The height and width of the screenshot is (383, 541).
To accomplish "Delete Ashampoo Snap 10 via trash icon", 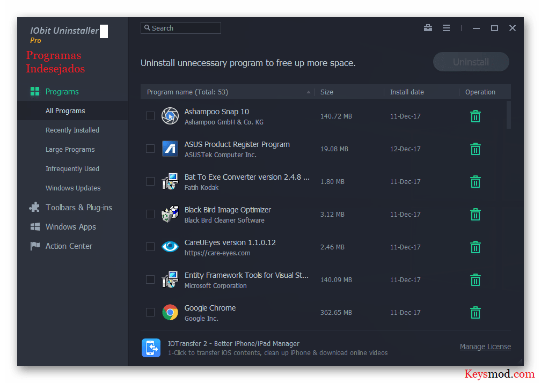I will tap(475, 116).
